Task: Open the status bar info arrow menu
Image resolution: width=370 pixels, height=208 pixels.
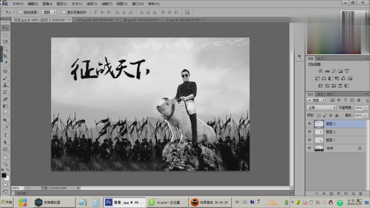Action: 78,188
